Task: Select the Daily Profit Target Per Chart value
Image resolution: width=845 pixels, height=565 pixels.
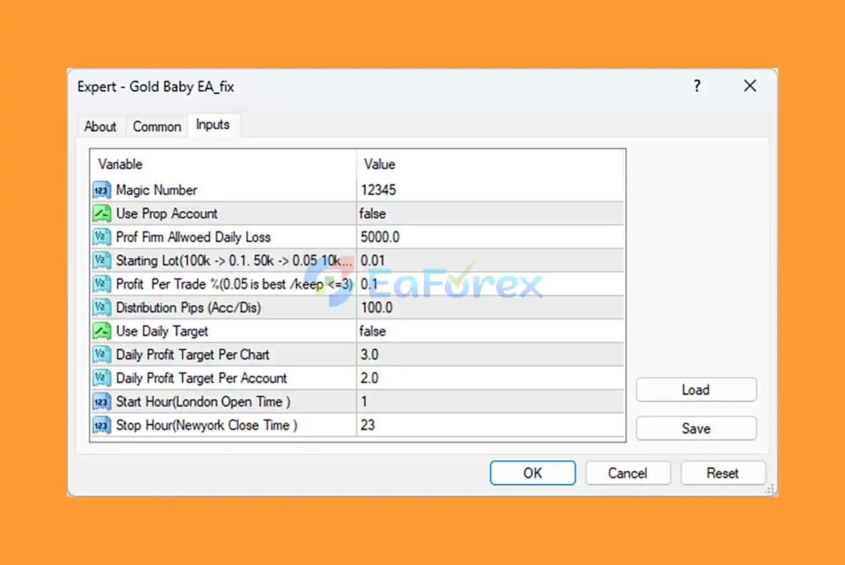Action: 490,355
